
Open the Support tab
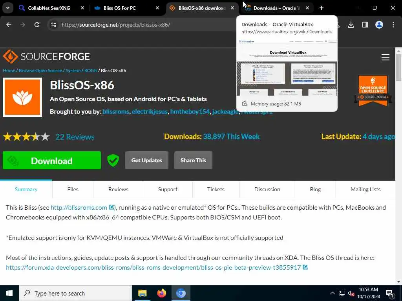(x=168, y=189)
